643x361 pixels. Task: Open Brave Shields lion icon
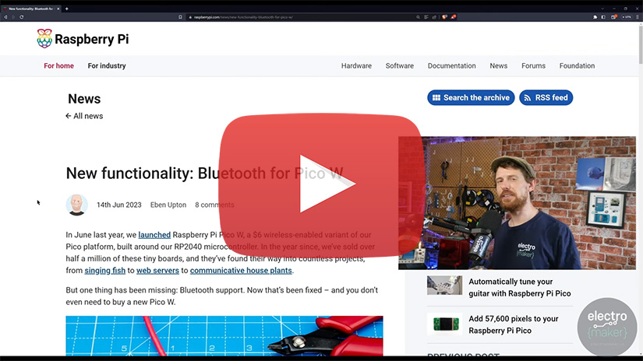444,17
